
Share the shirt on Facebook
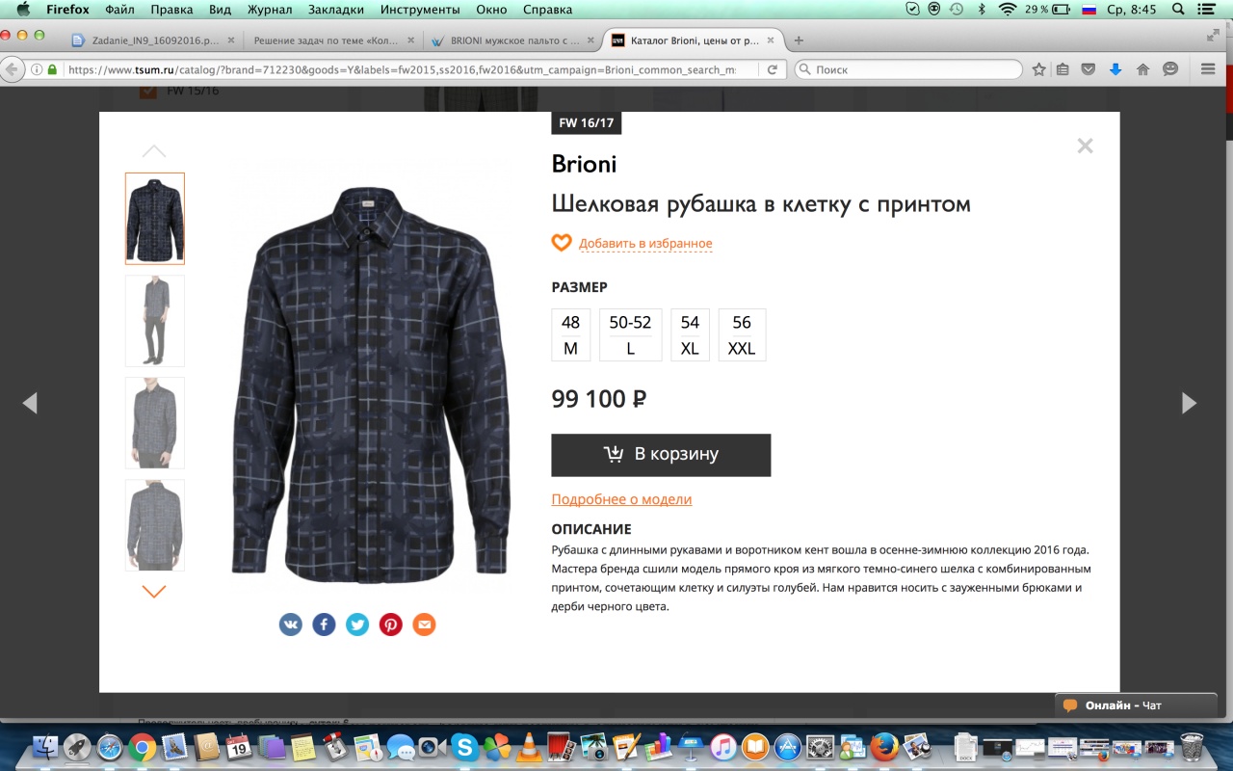[x=324, y=625]
